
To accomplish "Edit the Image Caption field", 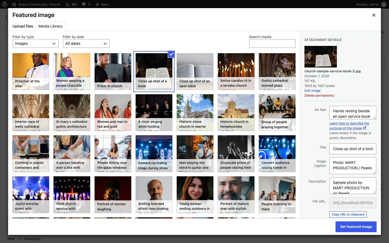I will point(353,166).
